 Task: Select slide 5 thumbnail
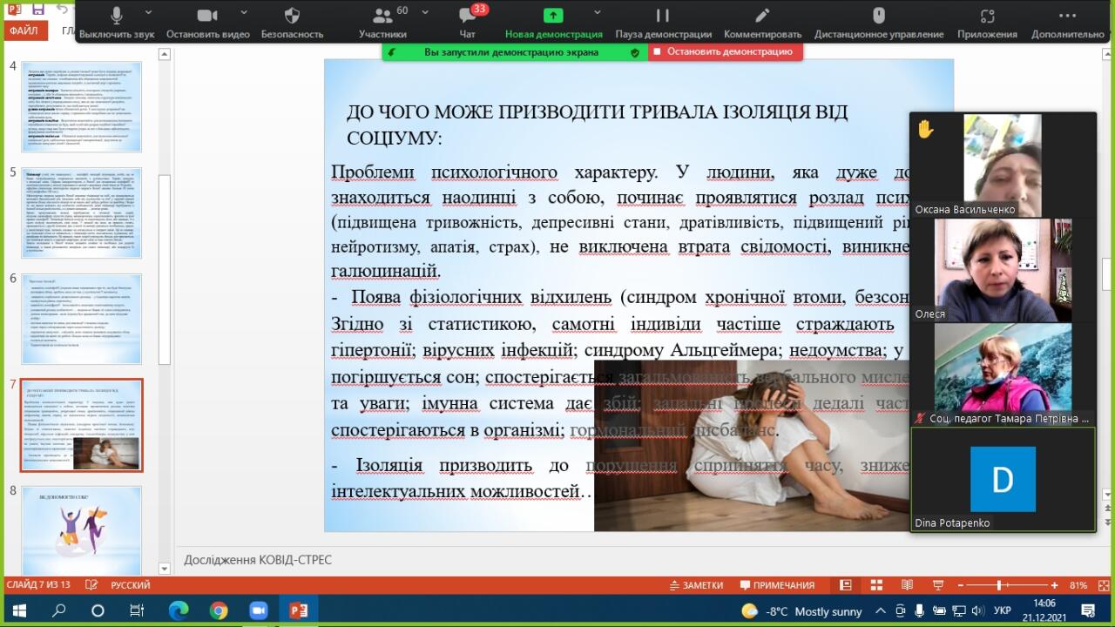82,213
